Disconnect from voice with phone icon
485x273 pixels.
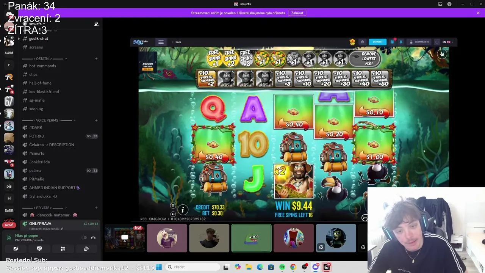[x=93, y=238]
